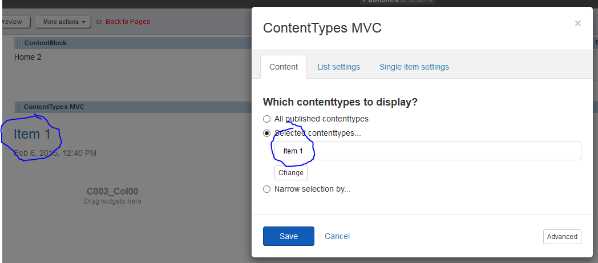Open Advanced settings

[x=562, y=237]
